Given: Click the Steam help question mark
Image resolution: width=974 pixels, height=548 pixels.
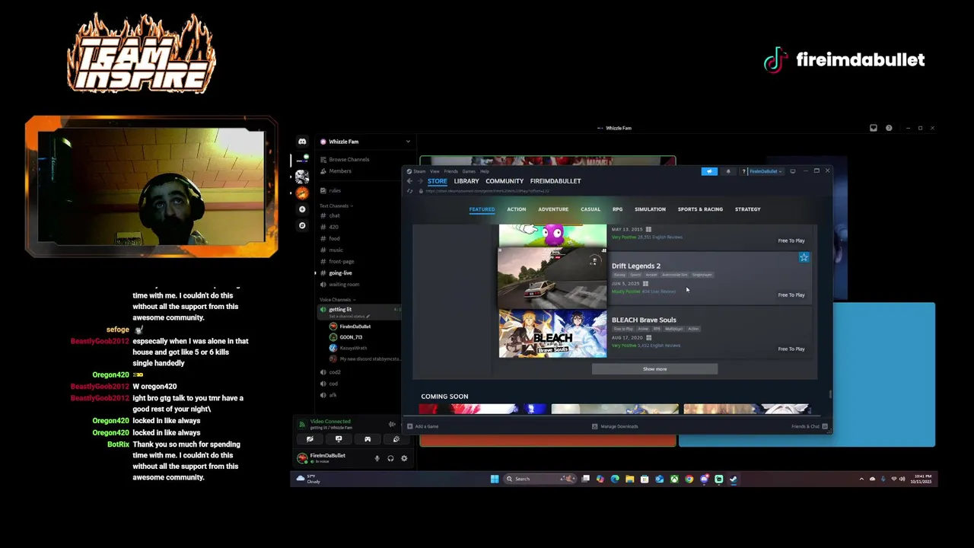Looking at the screenshot, I should (743, 171).
